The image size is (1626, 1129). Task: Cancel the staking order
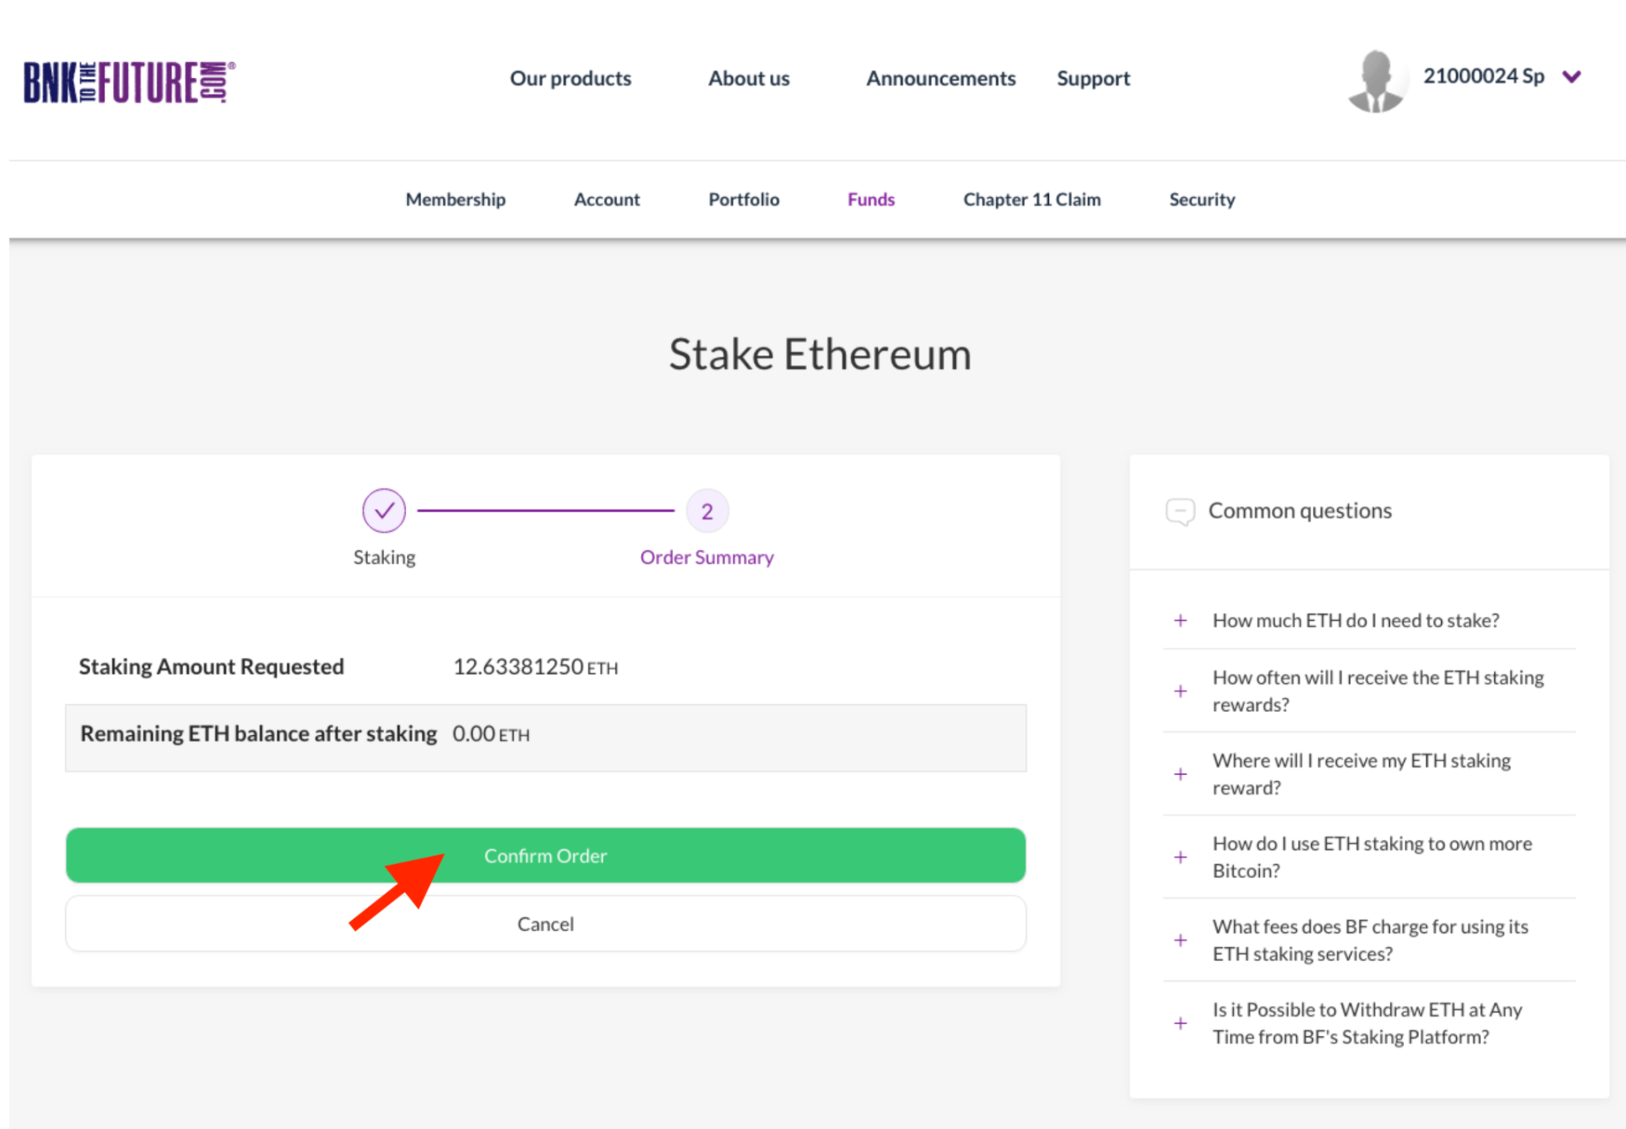tap(546, 924)
